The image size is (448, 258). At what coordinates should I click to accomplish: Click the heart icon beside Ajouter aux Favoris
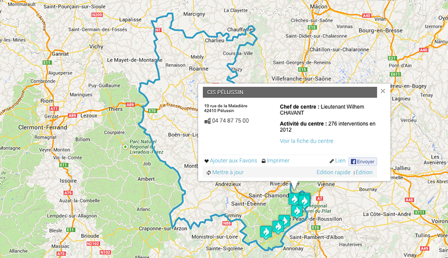207,161
